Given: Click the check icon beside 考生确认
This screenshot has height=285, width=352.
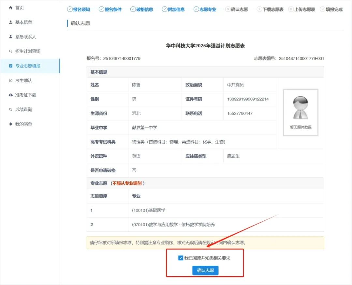Looking at the screenshot, I should click(x=10, y=81).
